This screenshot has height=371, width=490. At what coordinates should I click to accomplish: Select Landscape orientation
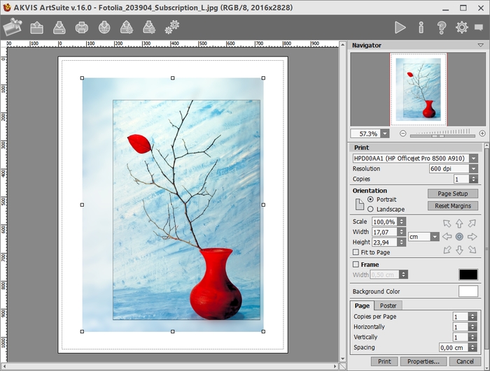371,209
